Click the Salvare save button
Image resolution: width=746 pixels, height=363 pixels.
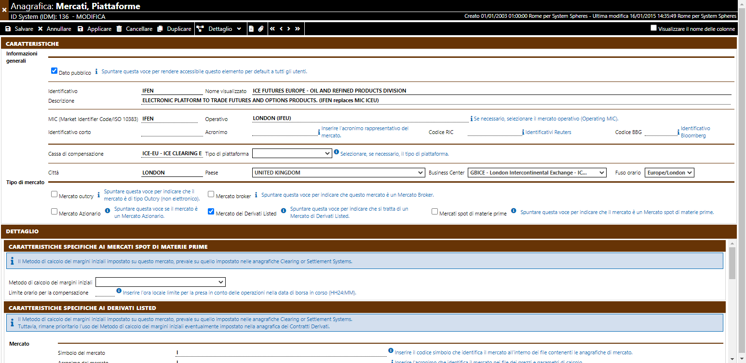[x=19, y=29]
